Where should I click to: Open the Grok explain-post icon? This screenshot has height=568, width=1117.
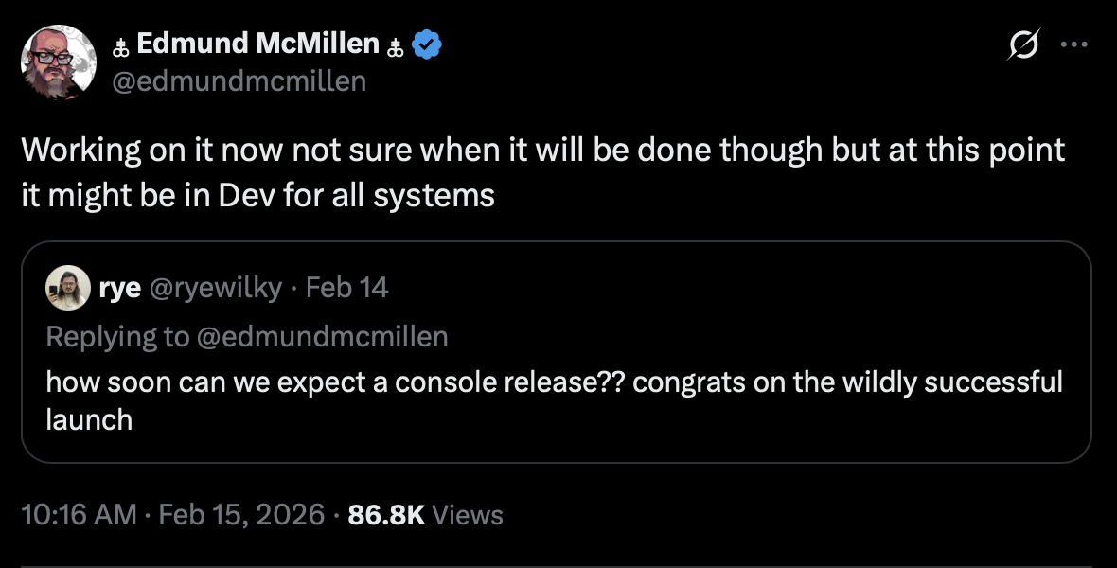1026,44
